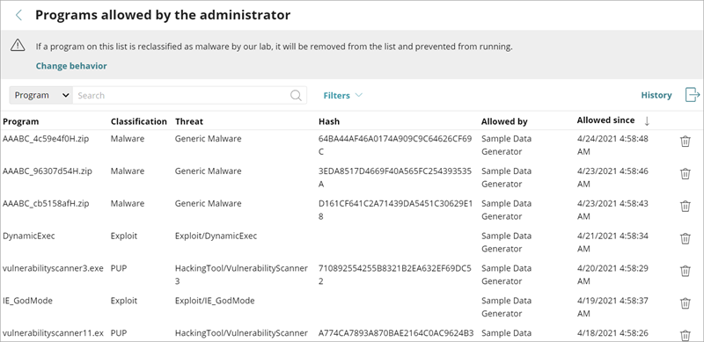Open the History link
Viewport: 704px width, 342px height.
[x=656, y=95]
